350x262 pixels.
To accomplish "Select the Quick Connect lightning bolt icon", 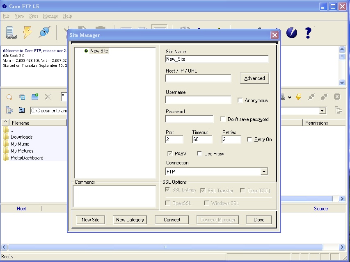I will pos(27,32).
